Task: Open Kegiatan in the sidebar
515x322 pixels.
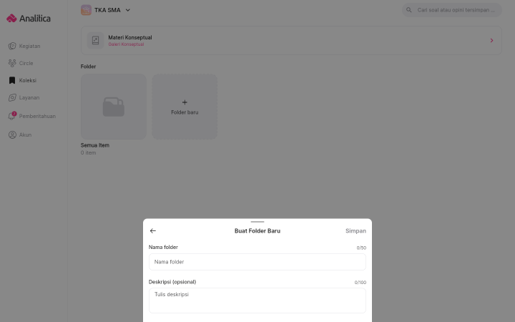Action: pos(24,46)
